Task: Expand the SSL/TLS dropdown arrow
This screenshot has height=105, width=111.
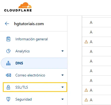Action: (x=63, y=87)
